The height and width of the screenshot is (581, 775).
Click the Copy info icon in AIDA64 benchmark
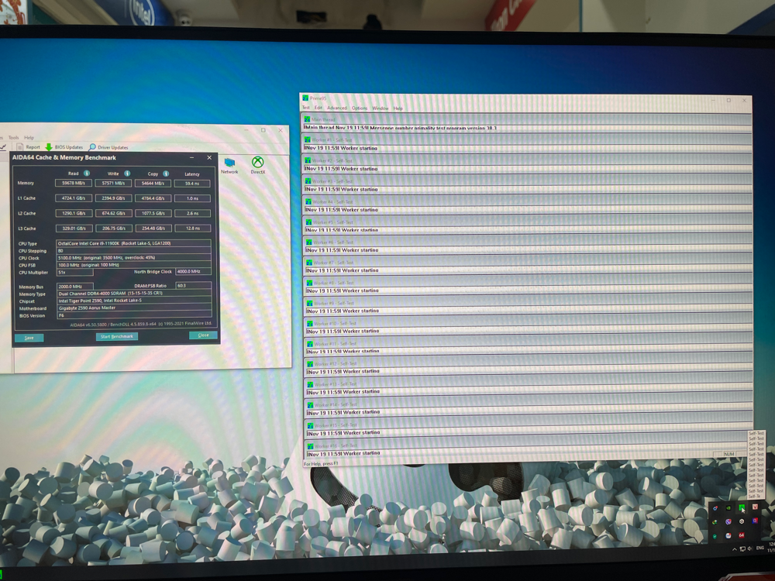click(166, 174)
